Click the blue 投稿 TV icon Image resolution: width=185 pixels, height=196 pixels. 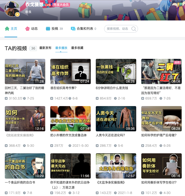48,29
